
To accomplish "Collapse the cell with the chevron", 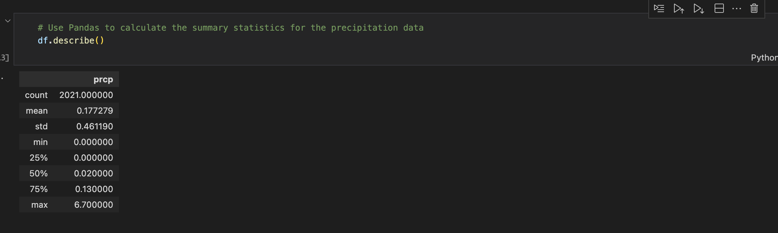I will (x=7, y=21).
